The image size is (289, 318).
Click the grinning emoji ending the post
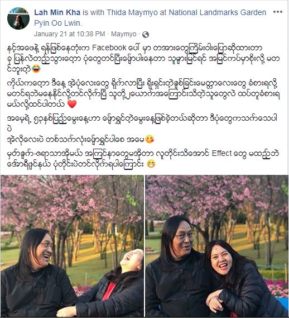point(151,164)
